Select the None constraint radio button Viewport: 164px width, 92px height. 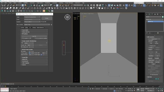(x=149, y=42)
